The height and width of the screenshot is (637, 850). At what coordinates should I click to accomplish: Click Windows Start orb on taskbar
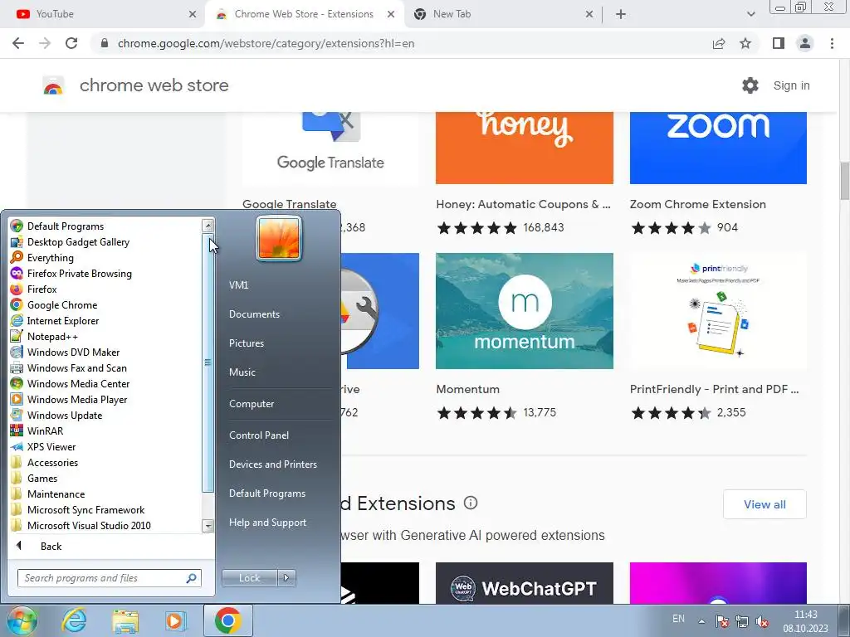click(22, 620)
